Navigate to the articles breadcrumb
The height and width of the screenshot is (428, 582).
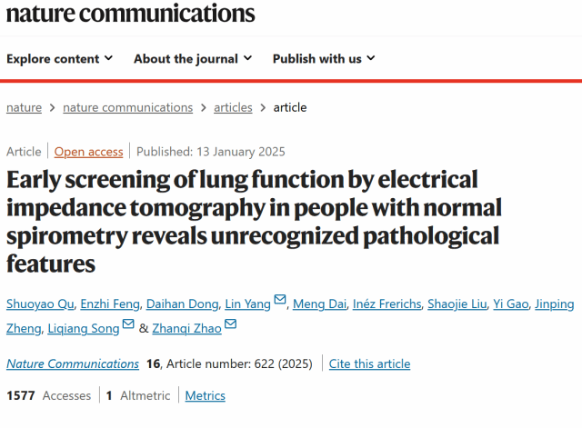[233, 107]
